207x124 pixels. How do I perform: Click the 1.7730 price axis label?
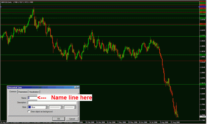tap(203, 110)
